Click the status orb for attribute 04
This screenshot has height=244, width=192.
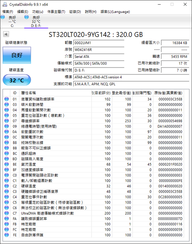pos(7,110)
